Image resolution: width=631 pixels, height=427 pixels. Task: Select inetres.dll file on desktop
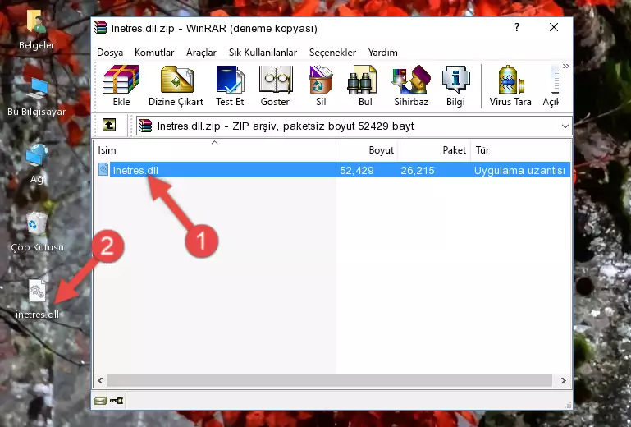coord(37,299)
